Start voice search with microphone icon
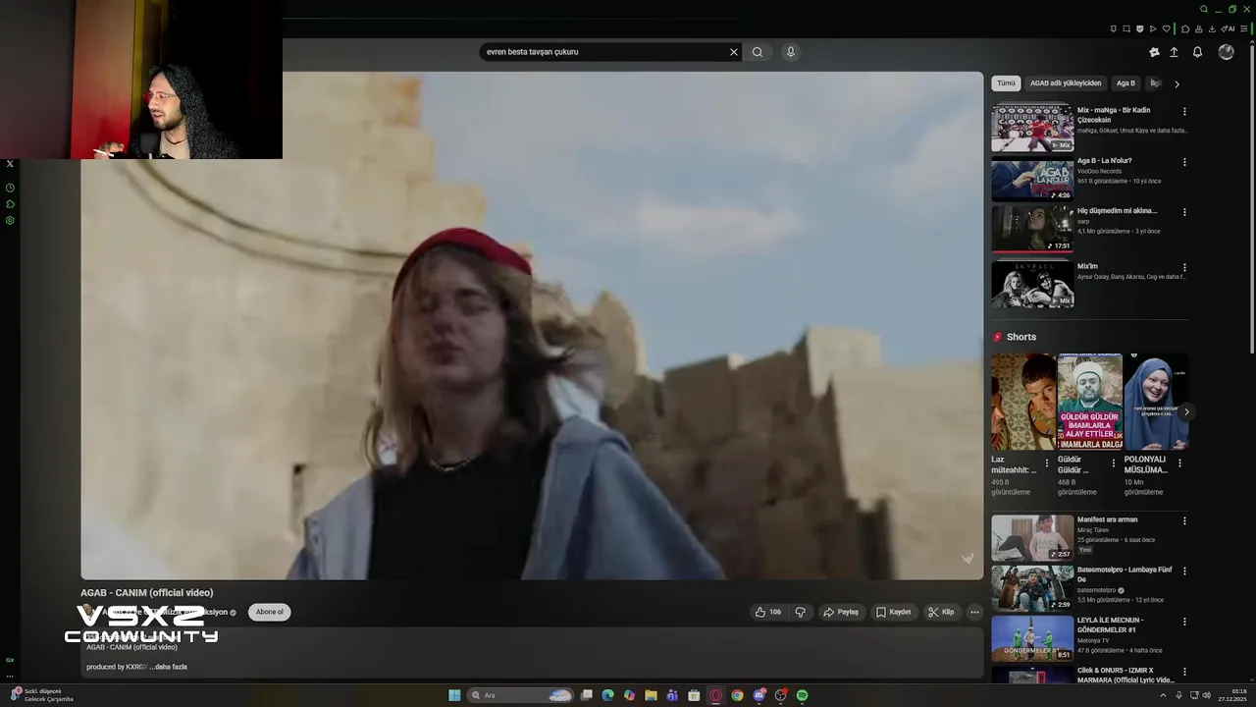The height and width of the screenshot is (707, 1256). [x=791, y=52]
